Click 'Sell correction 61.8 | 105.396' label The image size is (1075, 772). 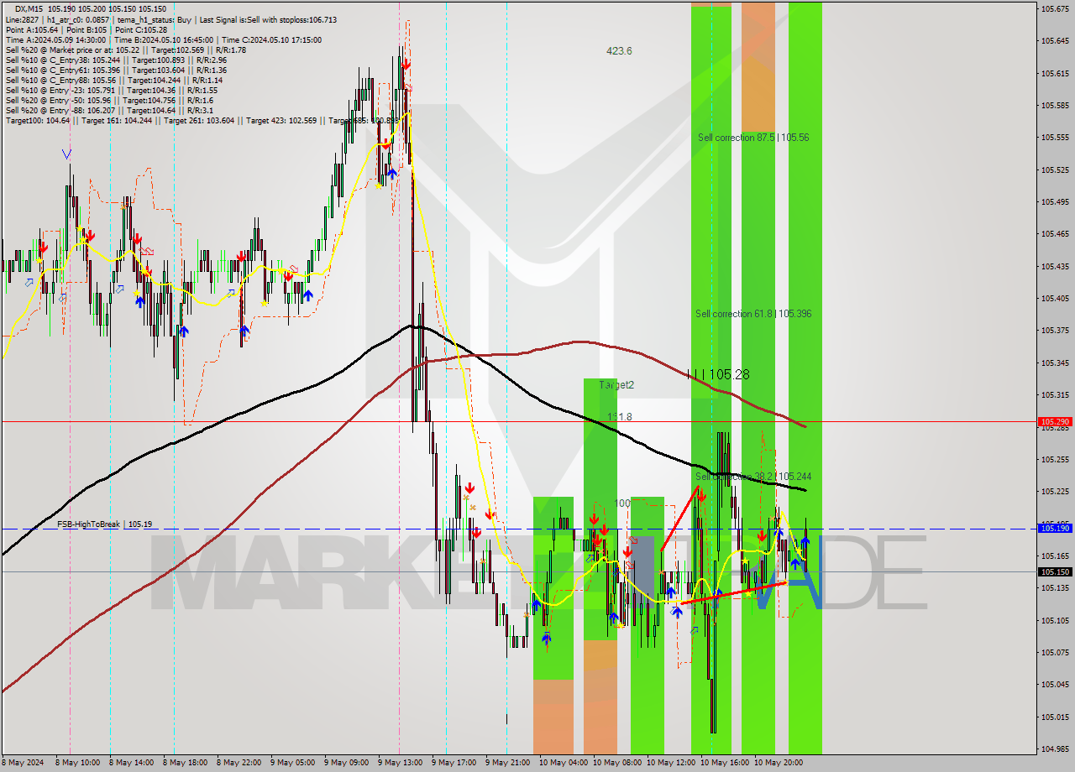tap(753, 314)
